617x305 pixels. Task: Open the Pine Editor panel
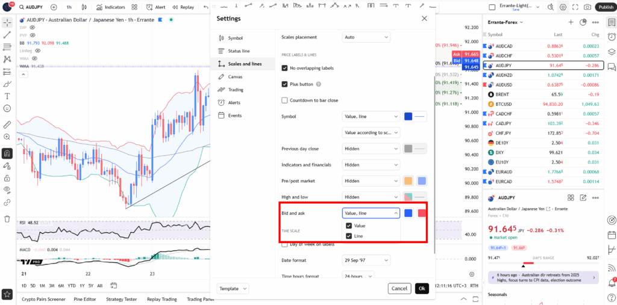84,299
